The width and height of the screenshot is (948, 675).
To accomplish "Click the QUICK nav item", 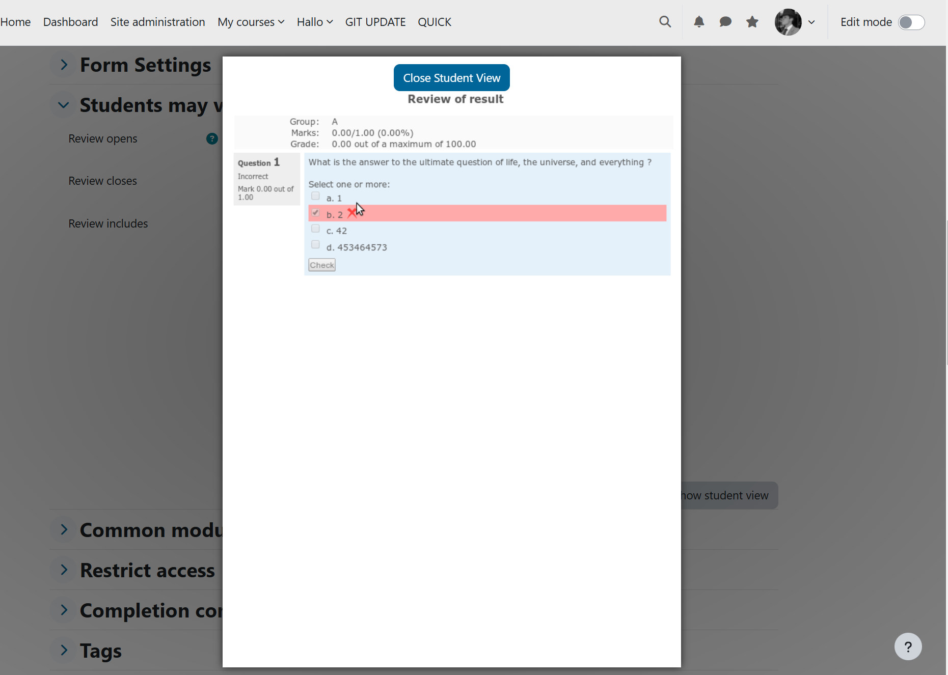I will tap(435, 22).
